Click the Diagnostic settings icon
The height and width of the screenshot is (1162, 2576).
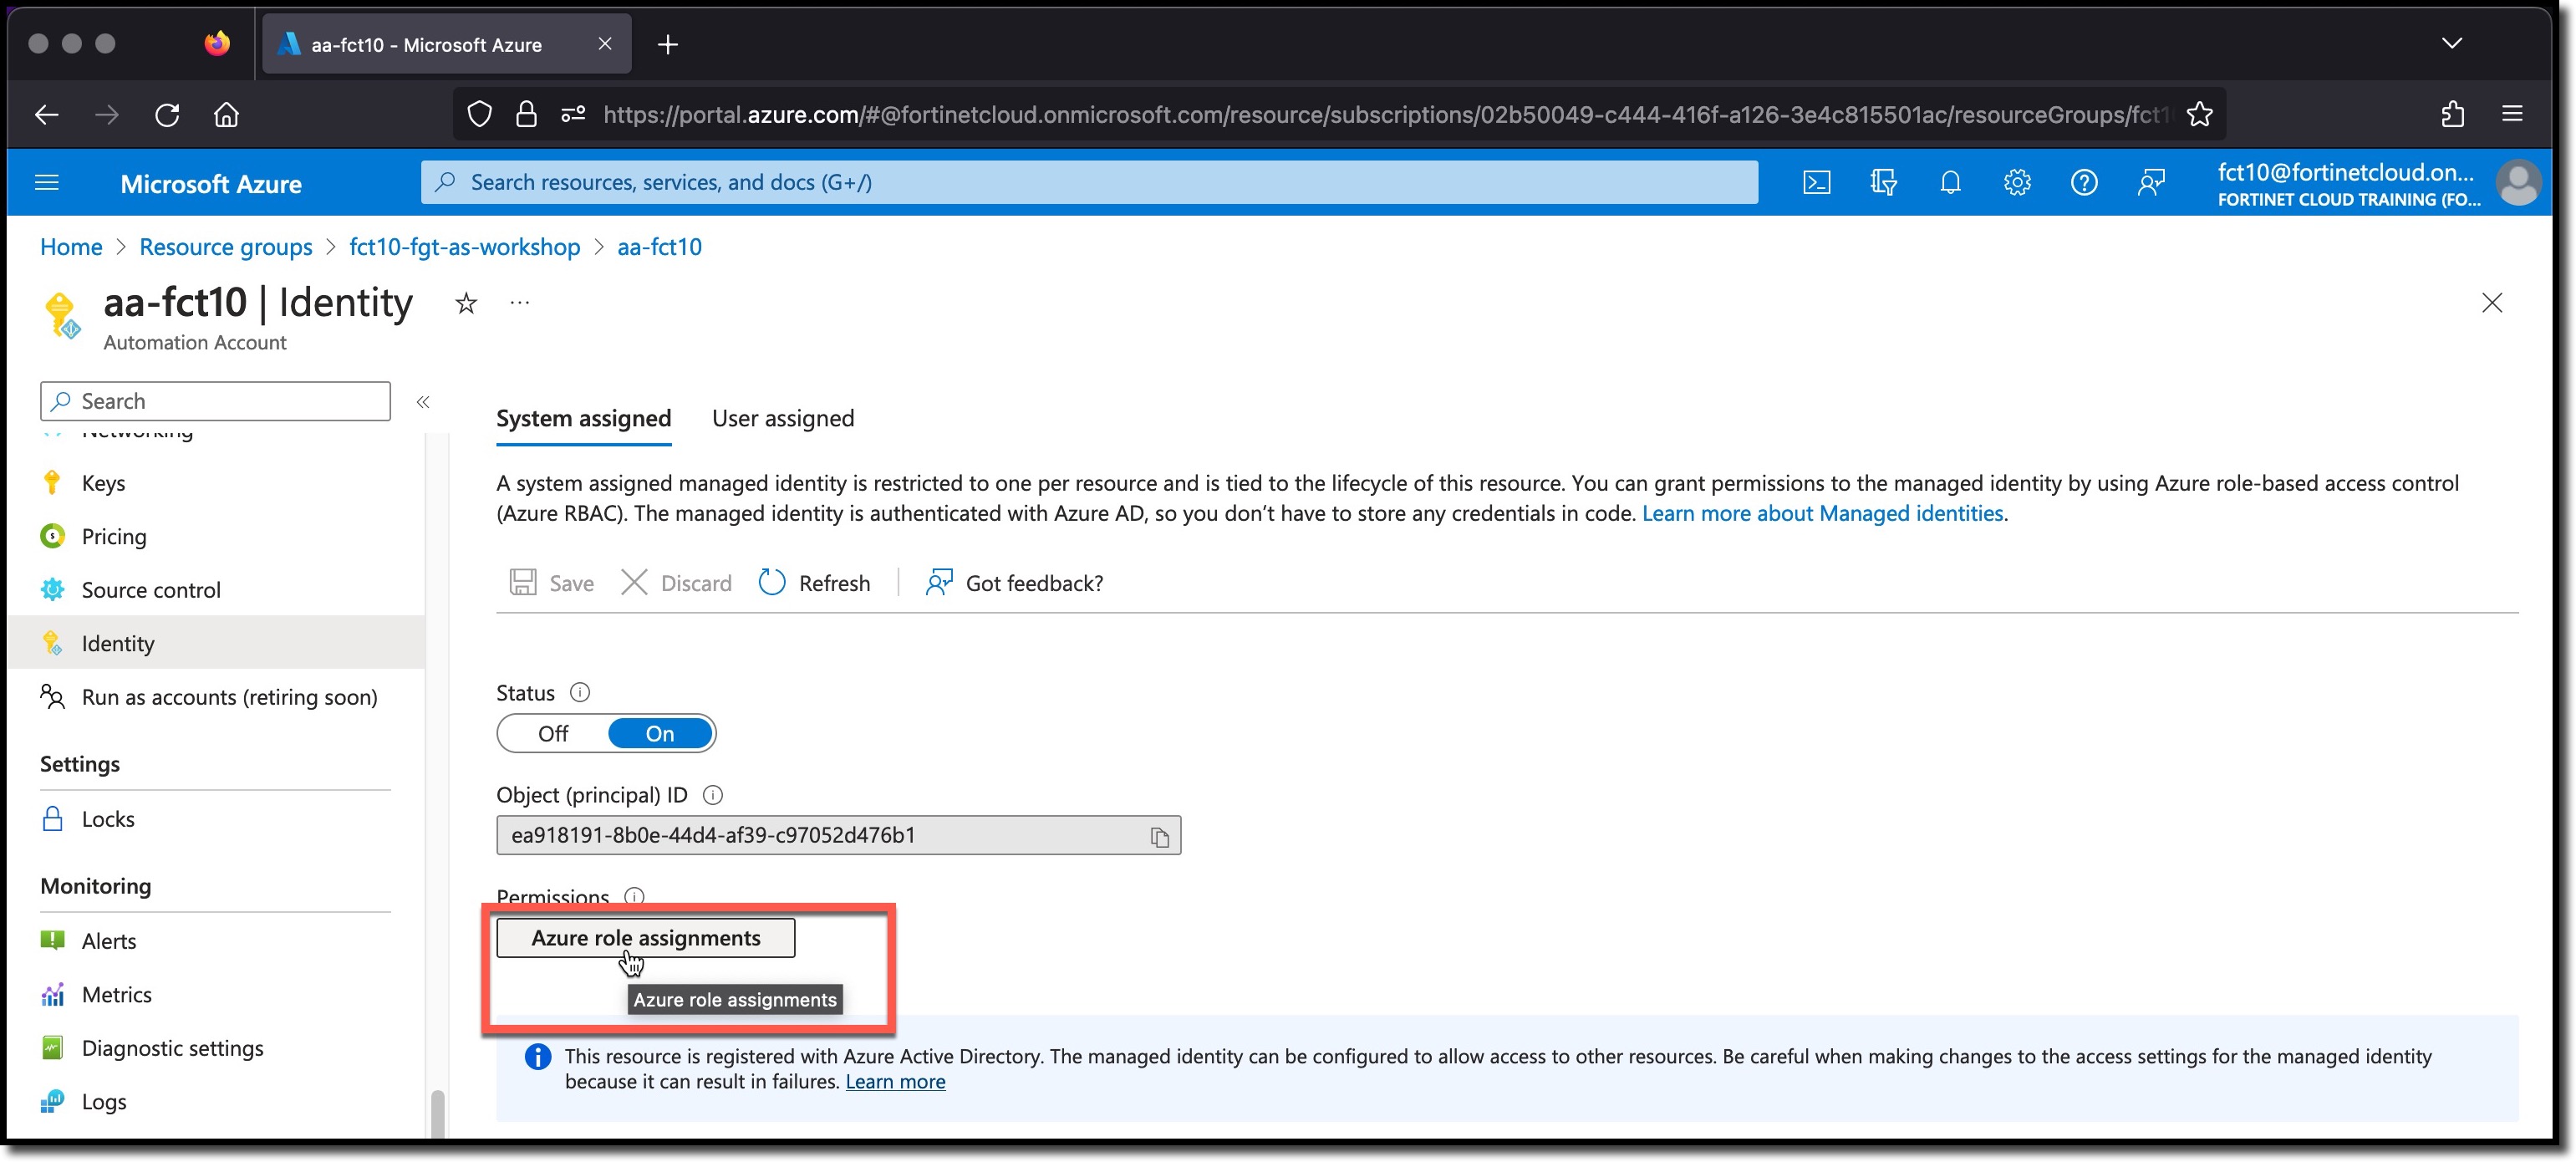[53, 1047]
